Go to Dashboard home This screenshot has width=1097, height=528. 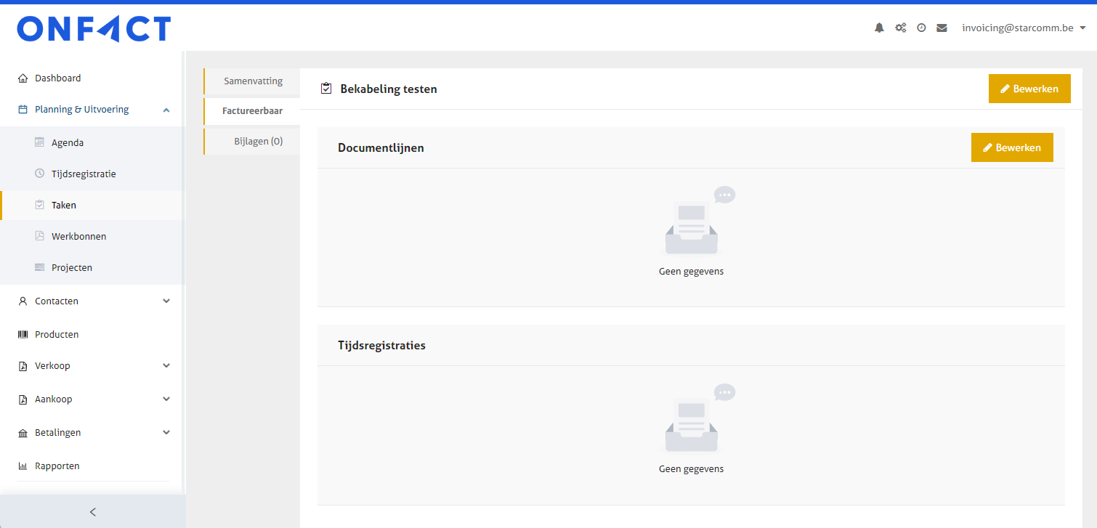(57, 78)
